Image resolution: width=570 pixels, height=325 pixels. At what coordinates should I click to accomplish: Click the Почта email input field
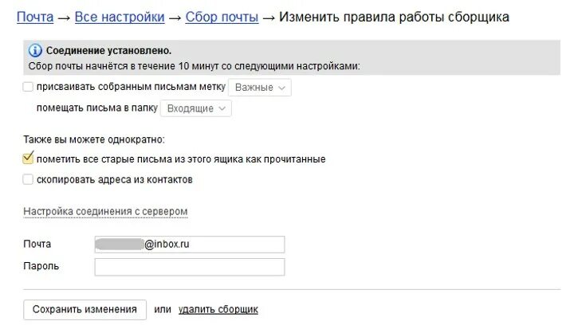pos(189,245)
